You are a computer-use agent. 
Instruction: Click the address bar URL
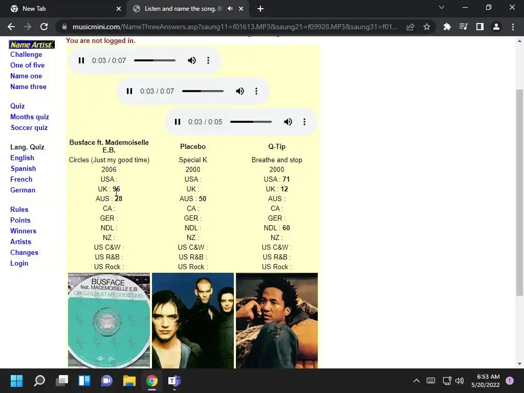coord(235,27)
